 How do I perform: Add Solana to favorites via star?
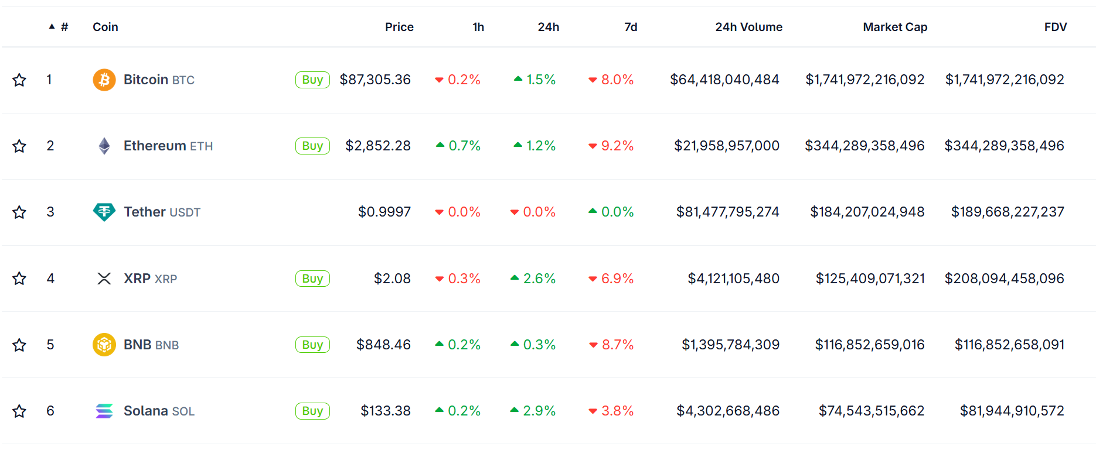[19, 411]
